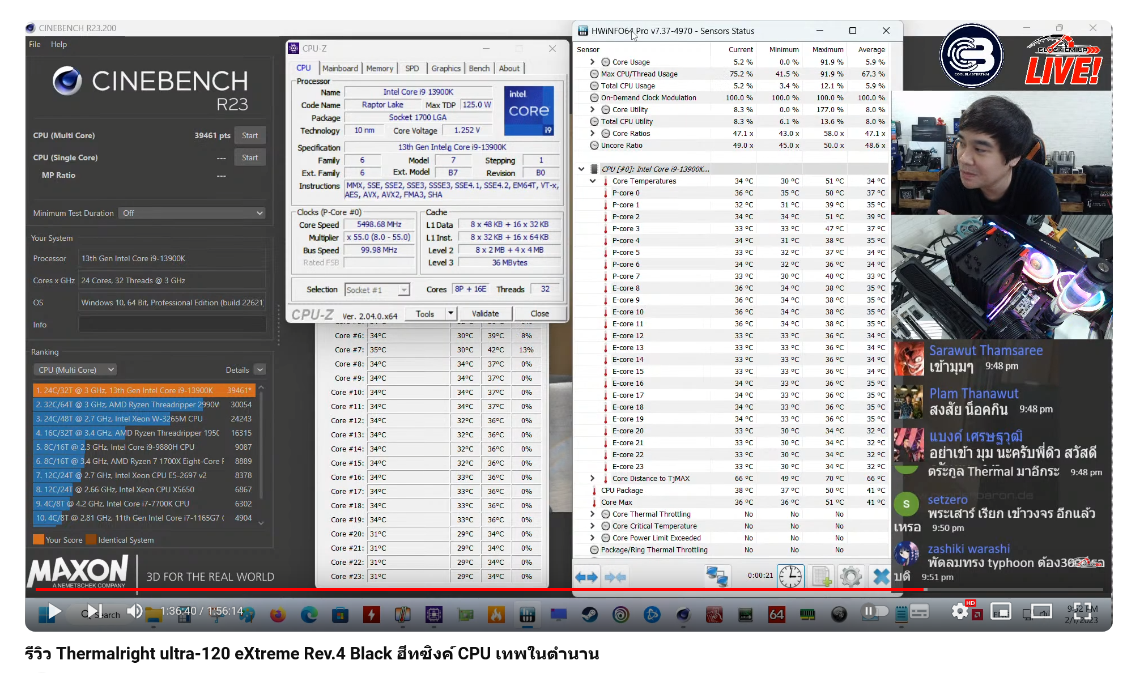This screenshot has height=673, width=1127.
Task: Start HWiNFO logging with file-plus icon
Action: pos(821,577)
